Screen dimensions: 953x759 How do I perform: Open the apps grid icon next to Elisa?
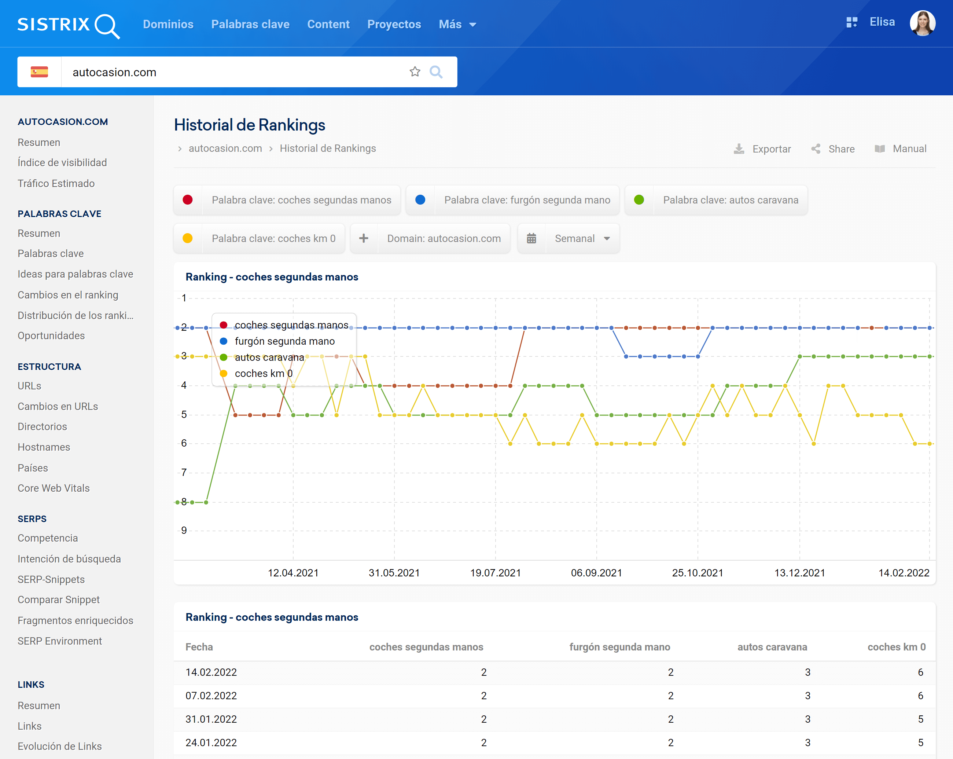[851, 22]
